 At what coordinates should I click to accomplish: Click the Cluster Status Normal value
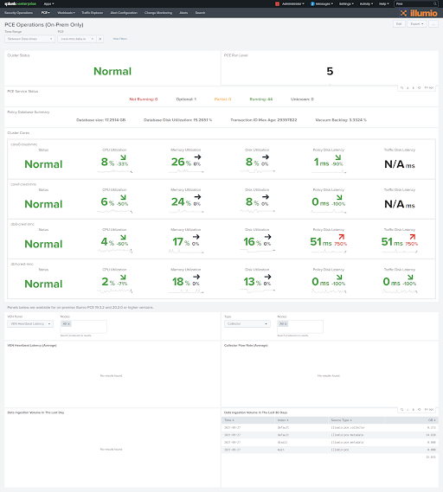112,71
